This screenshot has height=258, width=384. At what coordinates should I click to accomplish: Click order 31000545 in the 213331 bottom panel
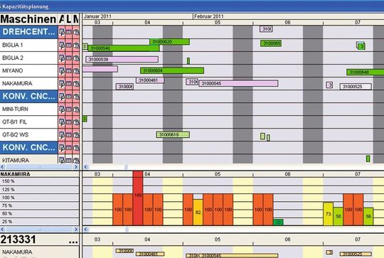[x=239, y=256]
